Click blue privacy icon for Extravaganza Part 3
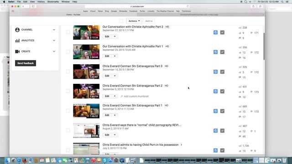This screenshot has height=164, width=292. [x=215, y=72]
